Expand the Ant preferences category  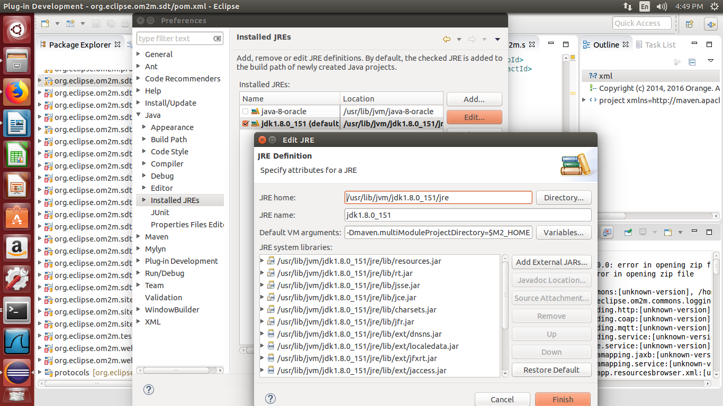tap(139, 66)
